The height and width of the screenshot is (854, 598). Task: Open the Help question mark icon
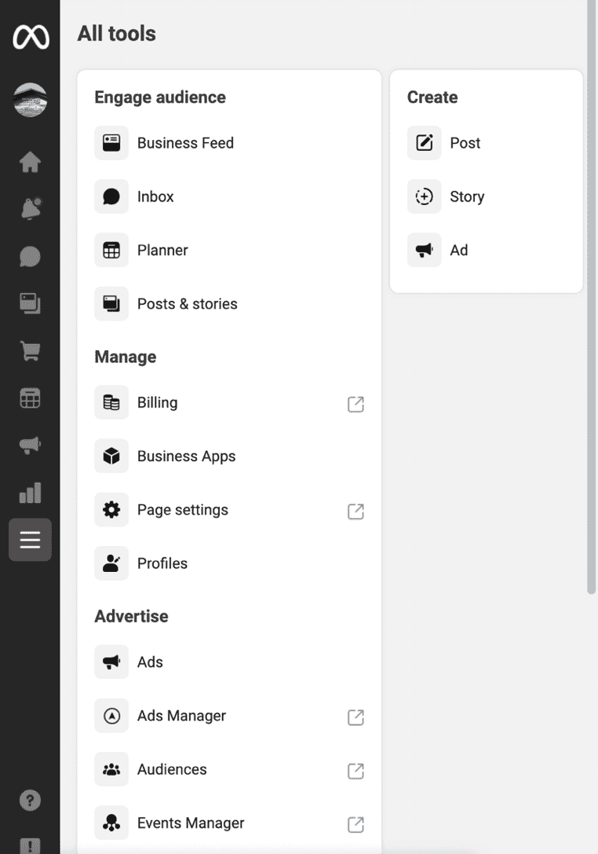click(30, 800)
